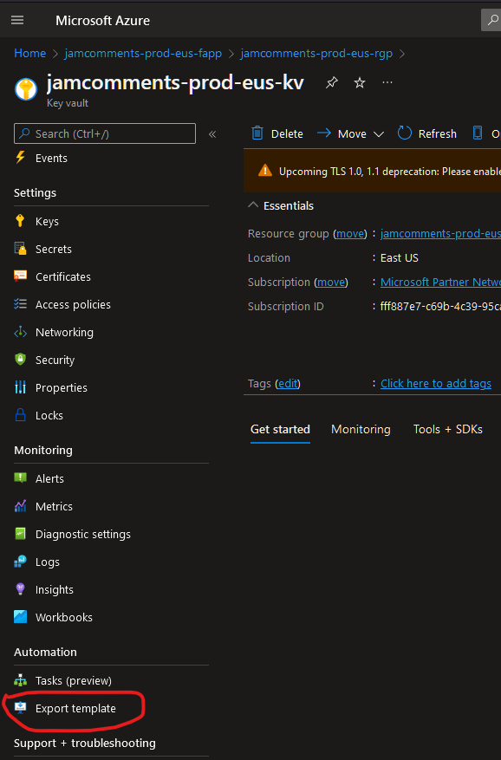Open the Microsoft Partner Network subscription link
This screenshot has width=501, height=760.
tap(440, 283)
